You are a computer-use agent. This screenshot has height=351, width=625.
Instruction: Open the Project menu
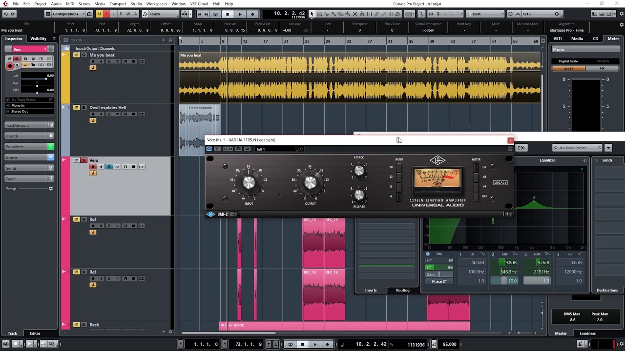pyautogui.click(x=41, y=4)
